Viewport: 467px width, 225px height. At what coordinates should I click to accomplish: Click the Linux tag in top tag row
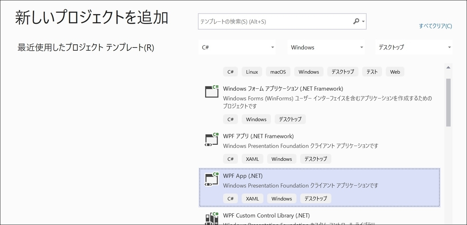(252, 72)
